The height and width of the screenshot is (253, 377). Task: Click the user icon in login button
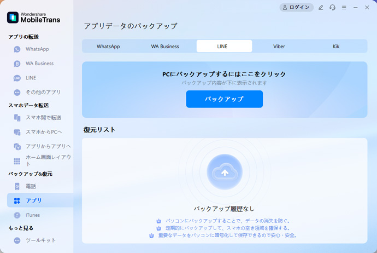pyautogui.click(x=285, y=8)
